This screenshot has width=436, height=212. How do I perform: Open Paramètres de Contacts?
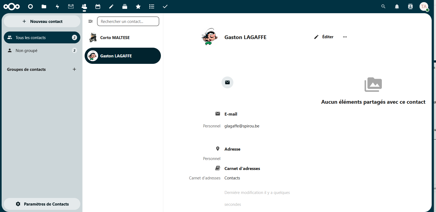42,204
